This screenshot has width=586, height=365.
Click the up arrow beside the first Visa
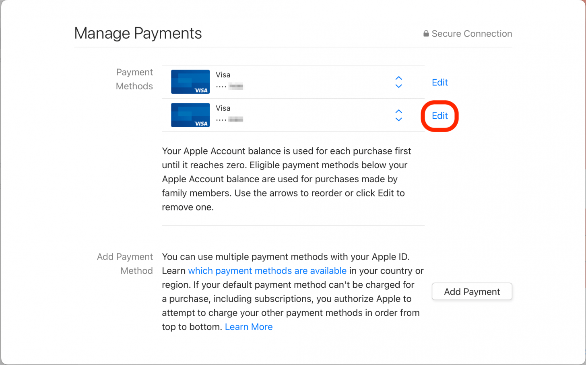(x=398, y=78)
